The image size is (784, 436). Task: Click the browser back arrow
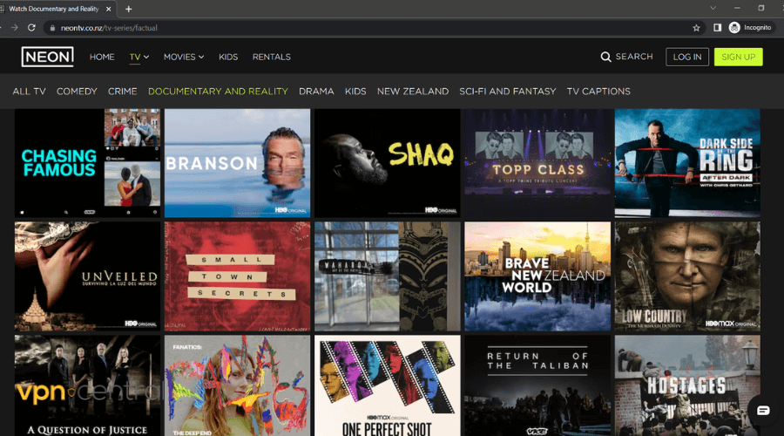coord(12,27)
